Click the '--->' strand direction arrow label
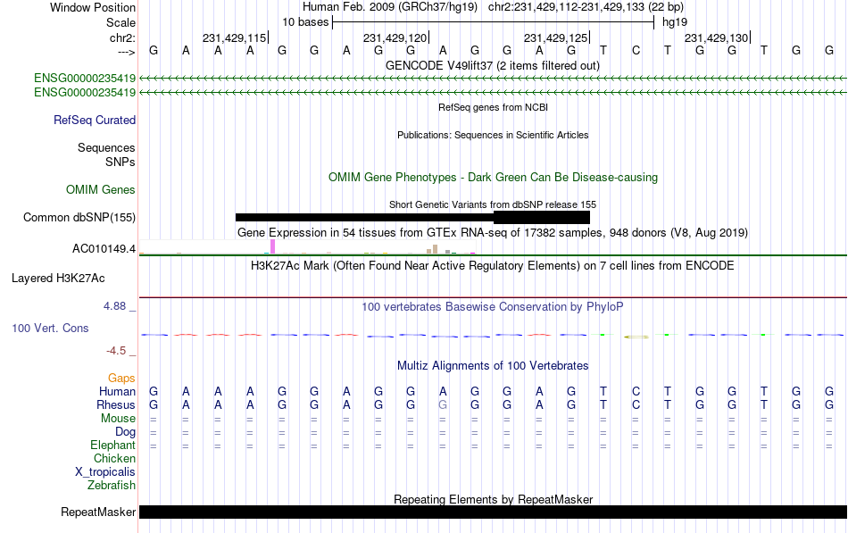This screenshot has height=533, width=848. 126,52
